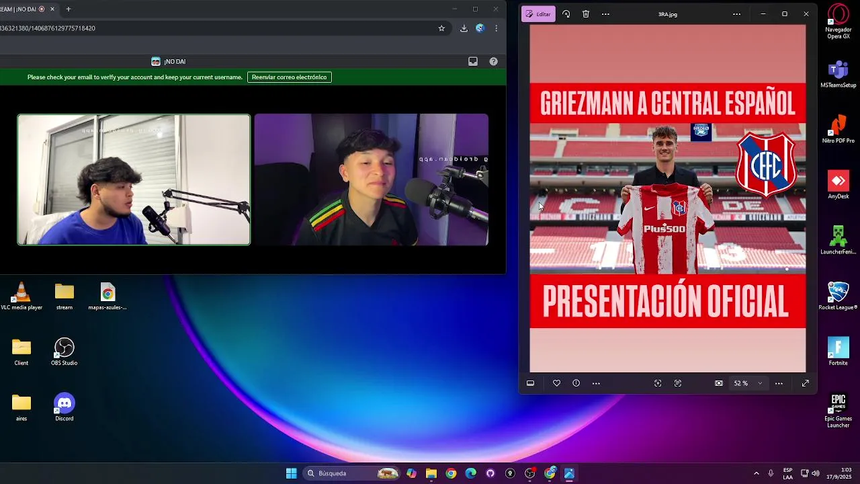Click the inbox icon in ¡NO DA! bar
Viewport: 860px width, 484px height.
473,61
